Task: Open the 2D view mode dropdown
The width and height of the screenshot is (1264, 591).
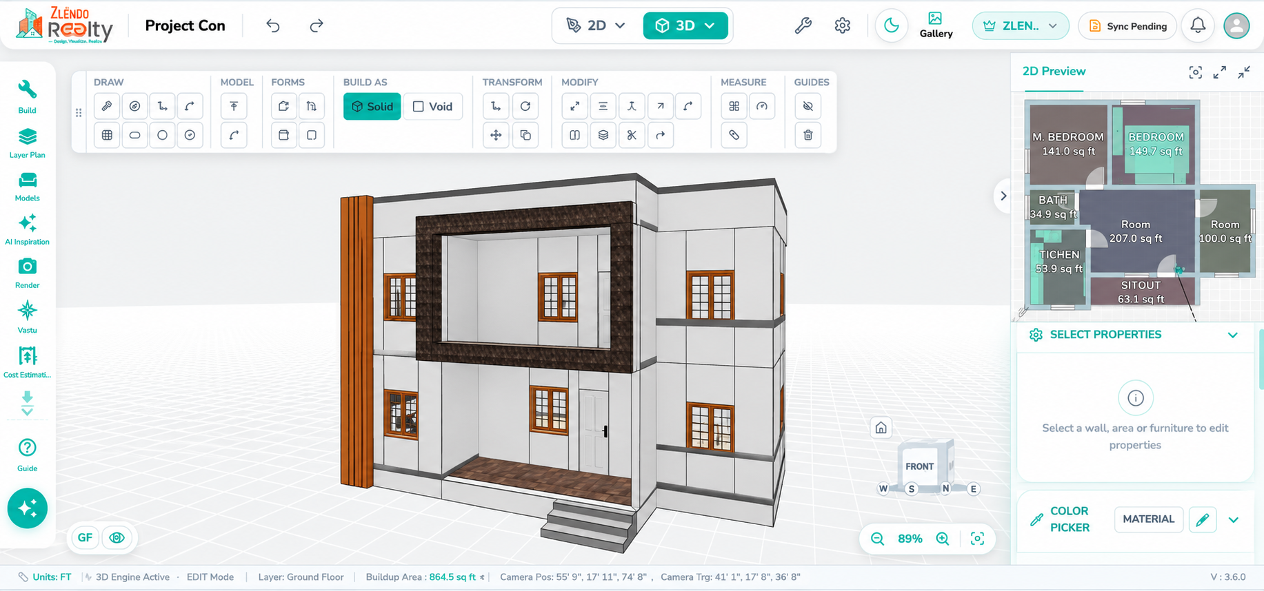Action: (596, 25)
